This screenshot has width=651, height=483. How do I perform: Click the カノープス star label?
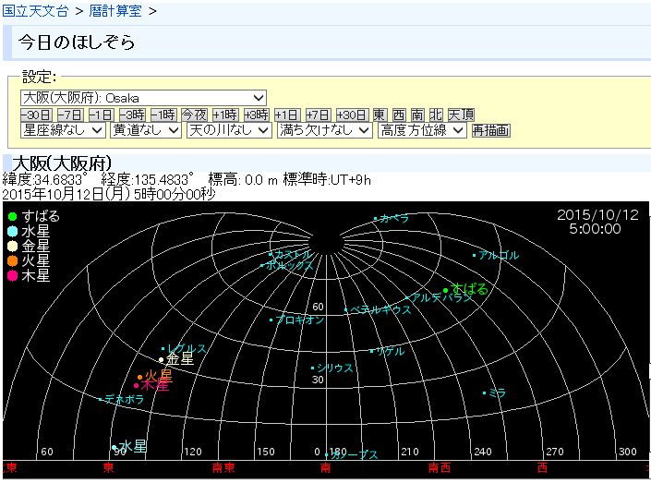pyautogui.click(x=355, y=454)
